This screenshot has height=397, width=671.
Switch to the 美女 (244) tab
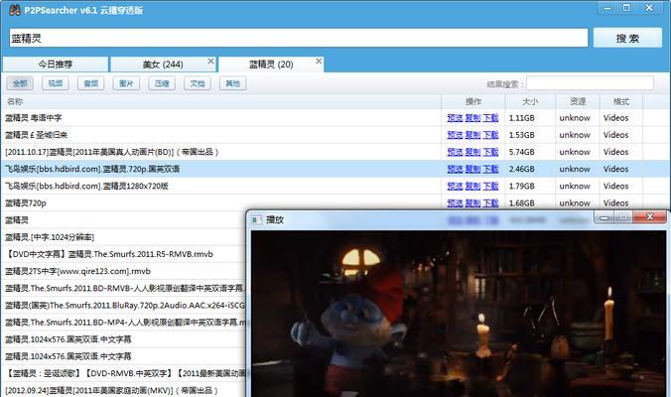click(x=163, y=65)
